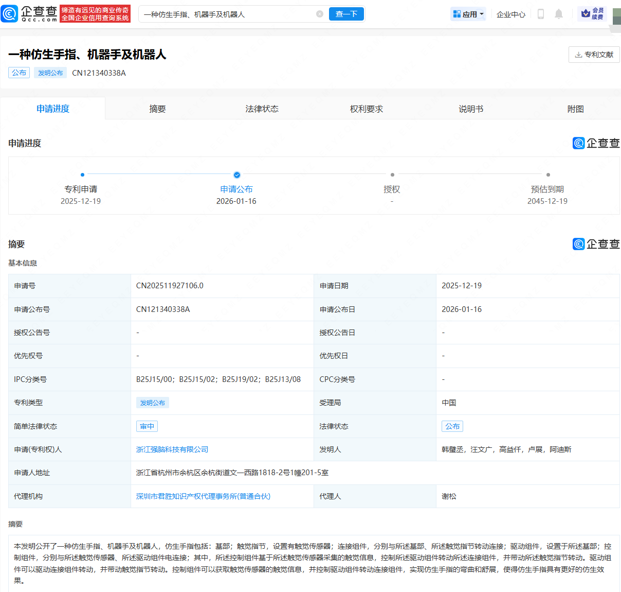Open the notification bell
Viewport: 621px width, 592px height.
pos(559,14)
